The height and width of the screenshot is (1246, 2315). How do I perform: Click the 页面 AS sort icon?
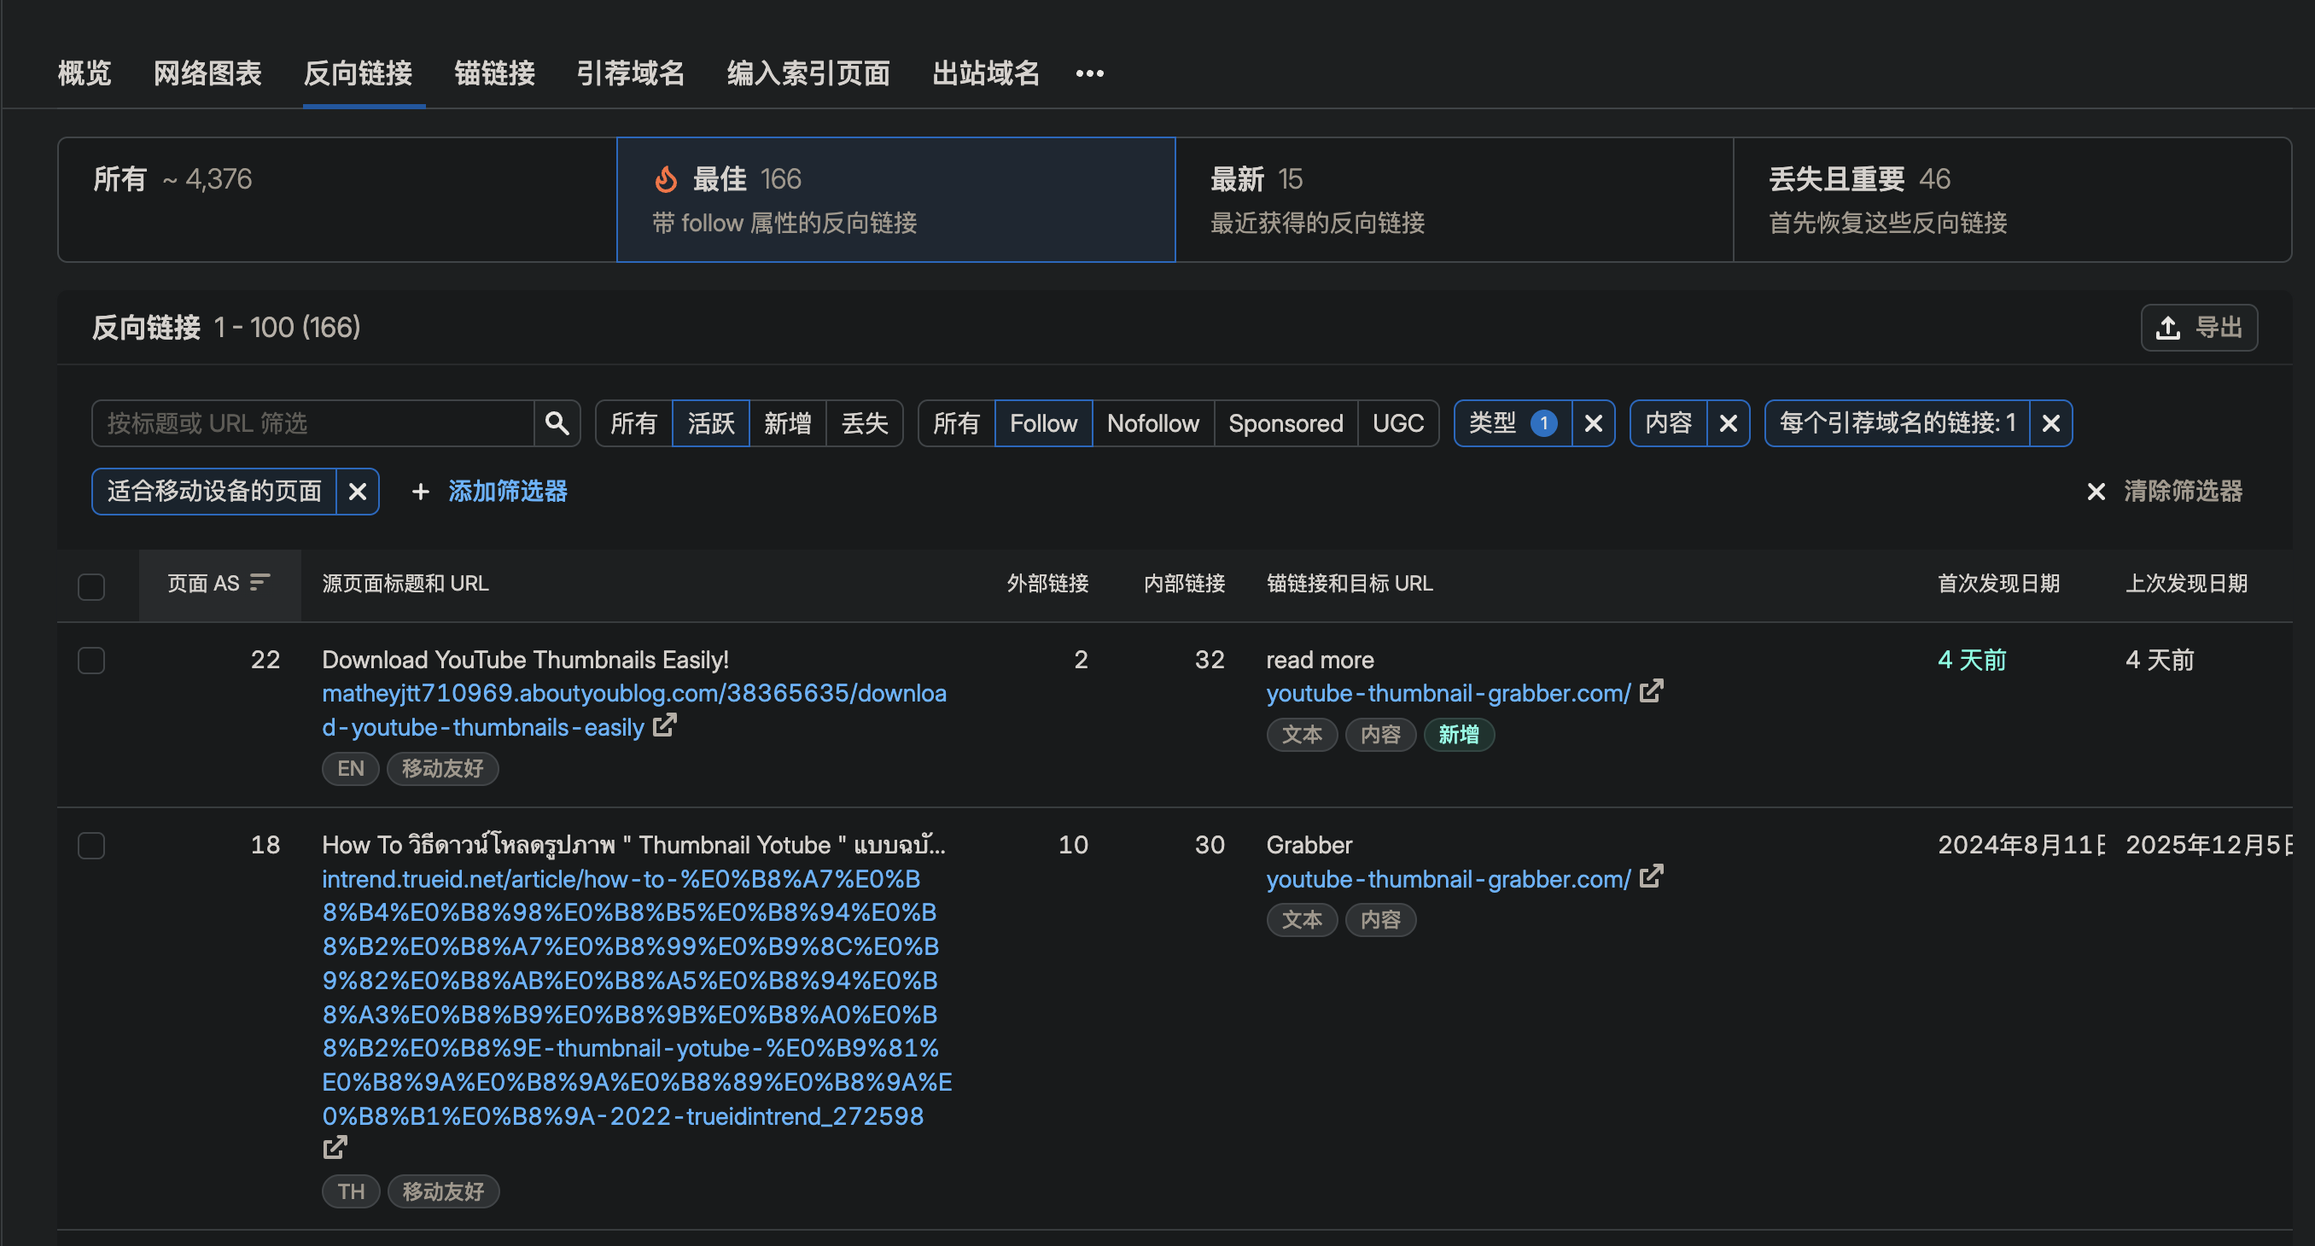point(259,583)
